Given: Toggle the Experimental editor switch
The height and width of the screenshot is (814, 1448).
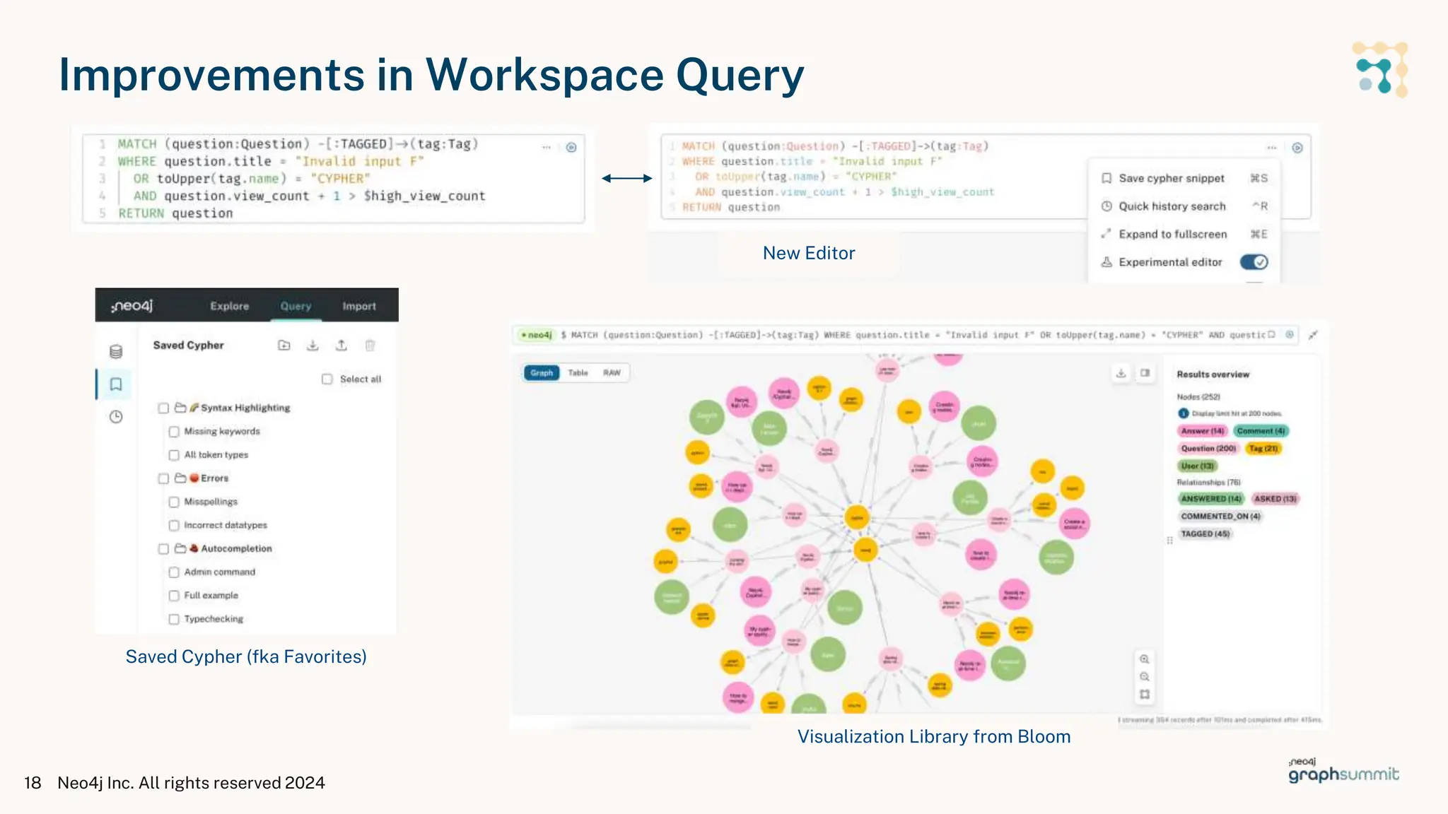Looking at the screenshot, I should click(x=1254, y=262).
